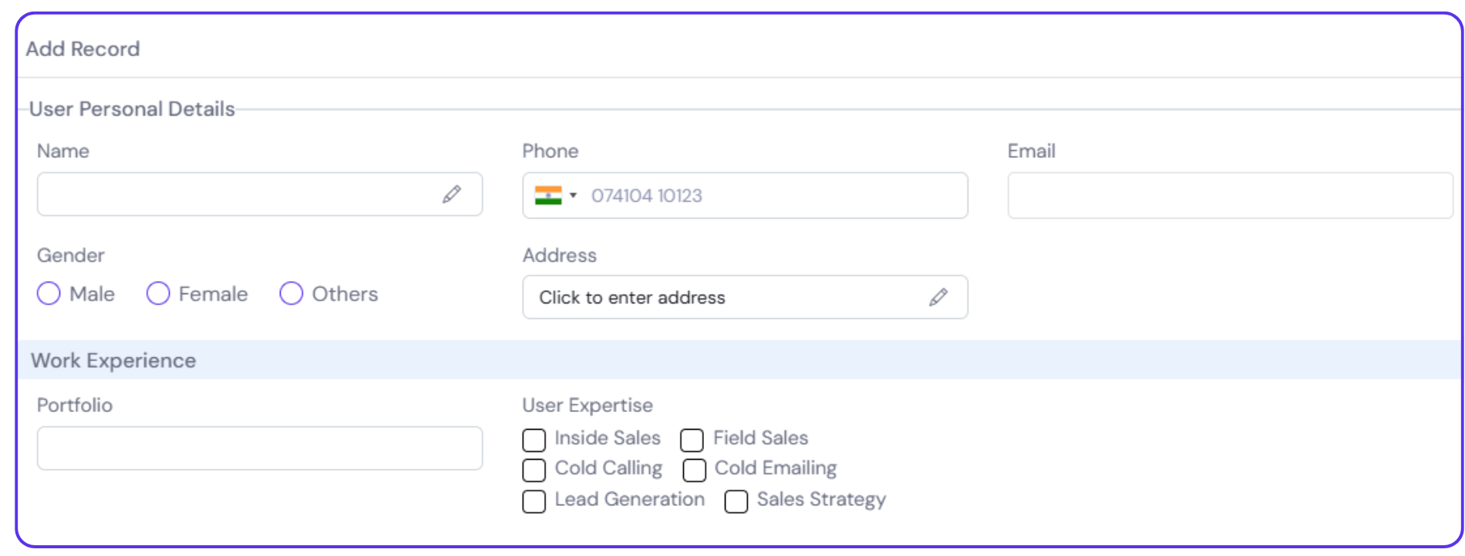Click the pencil icon in Name field

[x=452, y=194]
